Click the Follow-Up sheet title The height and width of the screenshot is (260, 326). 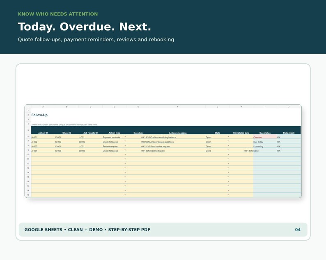tap(39, 115)
